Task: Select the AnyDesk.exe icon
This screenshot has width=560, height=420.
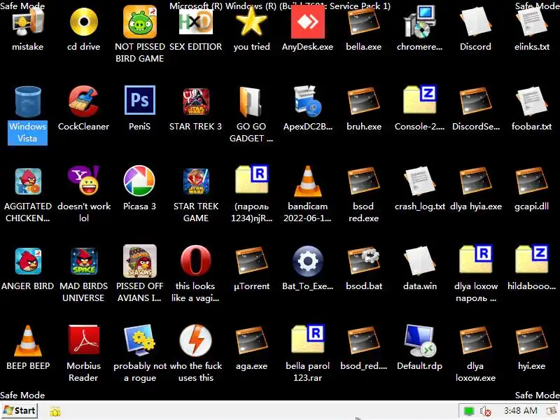Action: pyautogui.click(x=307, y=22)
